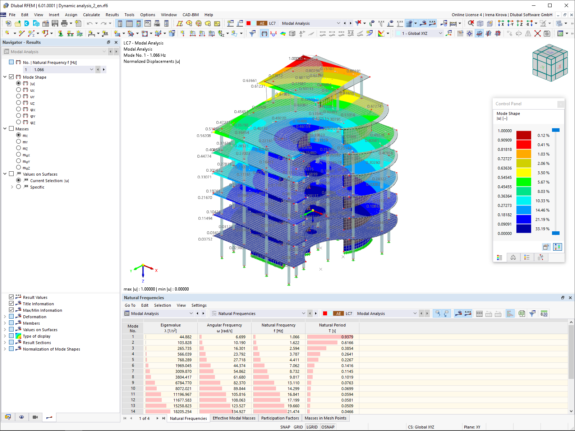The width and height of the screenshot is (575, 431).
Task: Select the φZ mode shape radio button
Action: pos(19,122)
